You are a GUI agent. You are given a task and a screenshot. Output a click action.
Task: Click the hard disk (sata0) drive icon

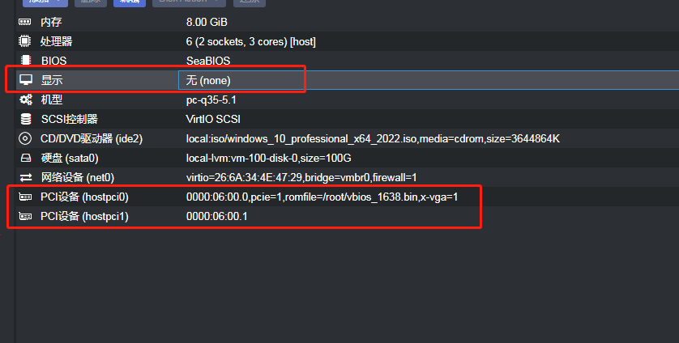tap(26, 158)
